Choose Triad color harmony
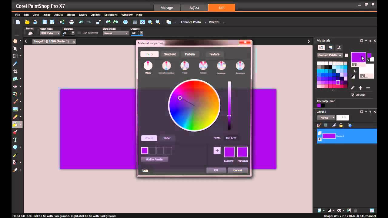The height and width of the screenshot is (218, 388). pyautogui.click(x=185, y=66)
